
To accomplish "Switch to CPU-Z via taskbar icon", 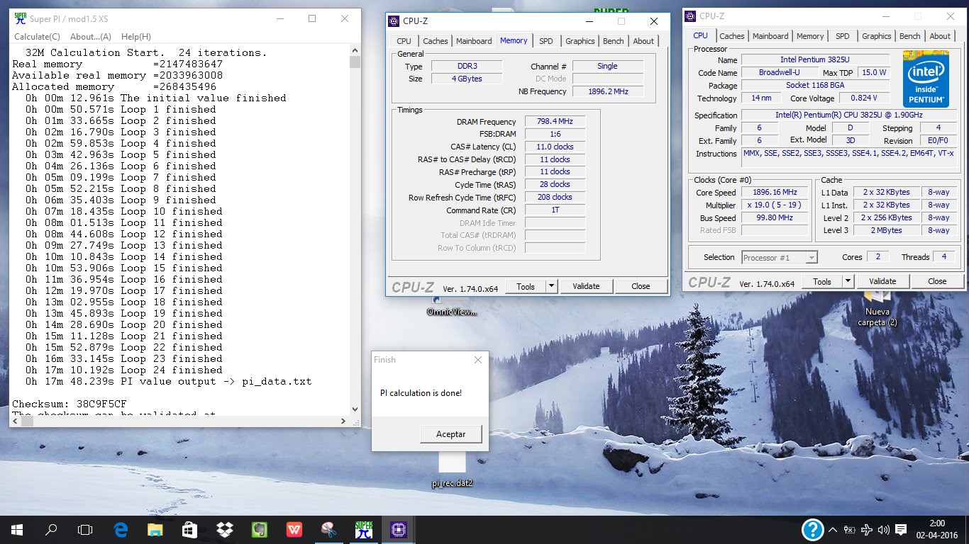I will (x=398, y=529).
